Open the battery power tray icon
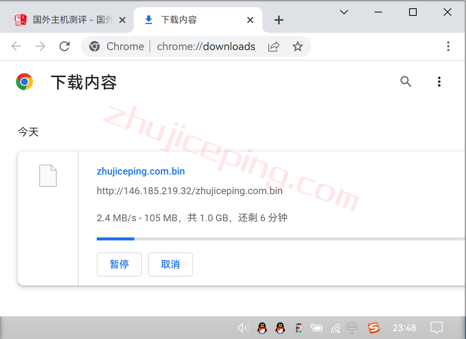Screen dimensions: 466x339 click(317, 328)
